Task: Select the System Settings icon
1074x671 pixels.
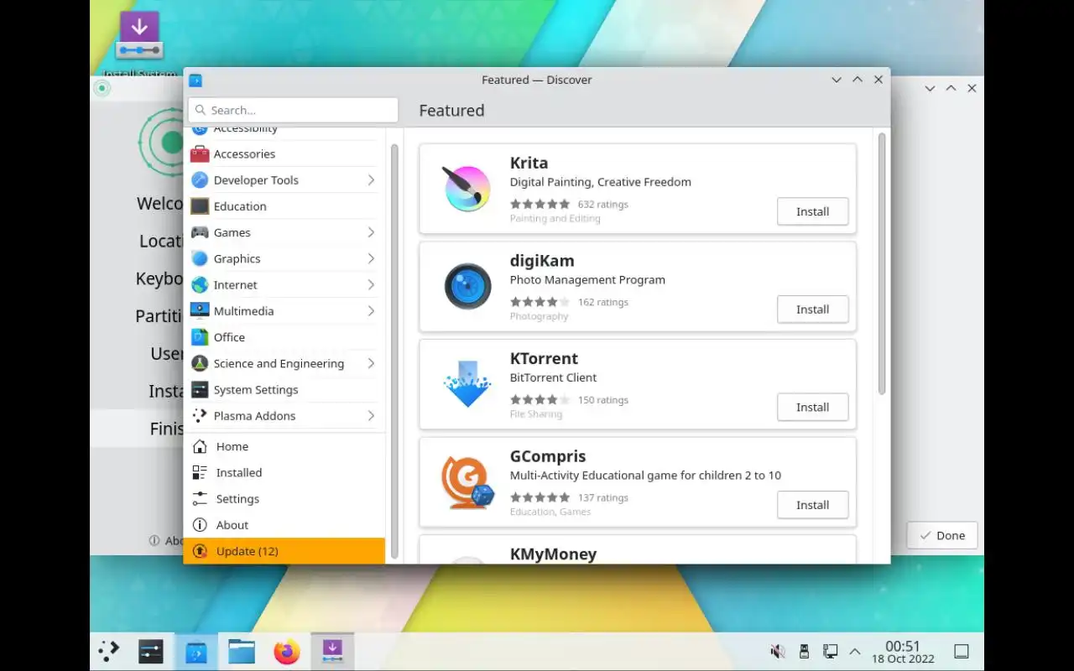Action: click(x=200, y=390)
